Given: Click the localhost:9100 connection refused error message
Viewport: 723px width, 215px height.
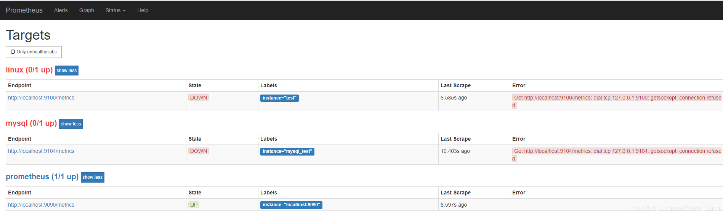Looking at the screenshot, I should click(x=617, y=101).
